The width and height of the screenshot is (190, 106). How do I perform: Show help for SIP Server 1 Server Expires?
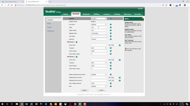tap(111, 51)
